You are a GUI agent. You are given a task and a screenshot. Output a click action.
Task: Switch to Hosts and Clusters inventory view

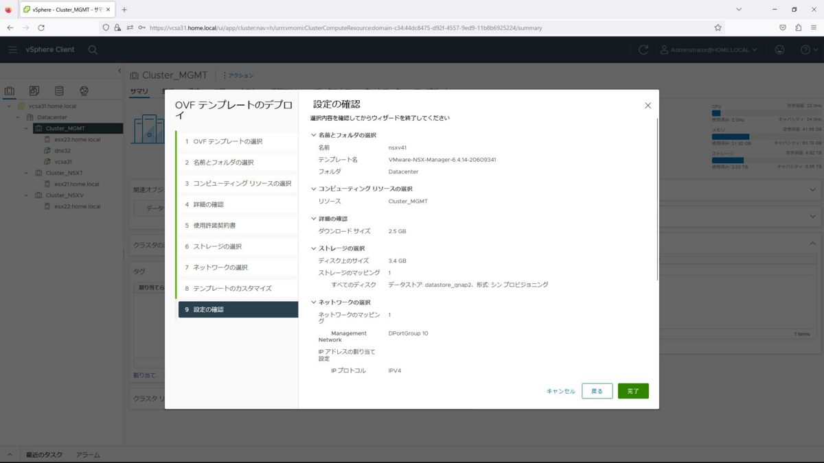10,91
